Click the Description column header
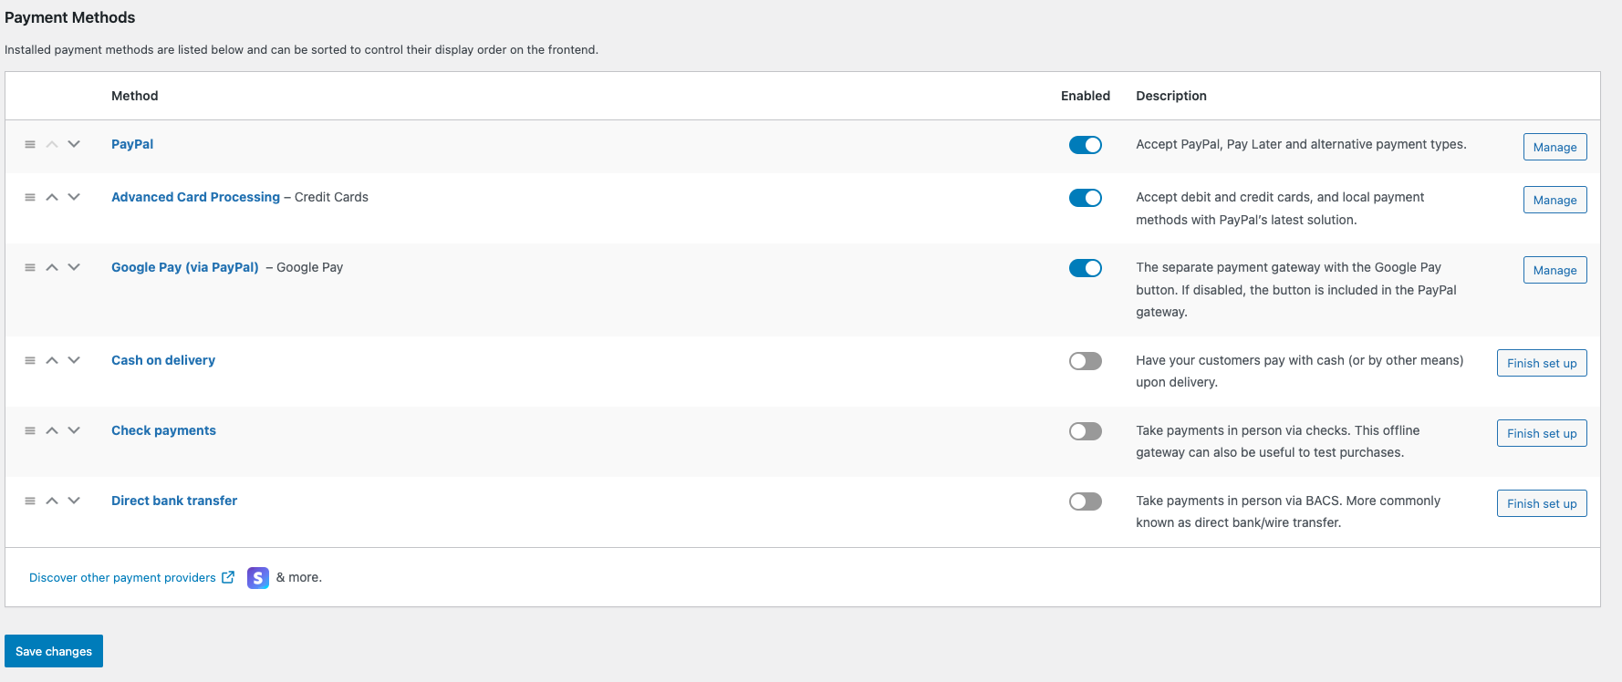Viewport: 1622px width, 682px height. pyautogui.click(x=1171, y=96)
